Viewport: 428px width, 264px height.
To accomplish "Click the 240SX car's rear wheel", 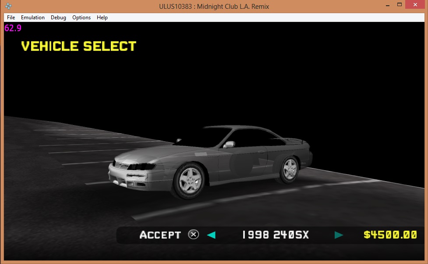I will [289, 169].
